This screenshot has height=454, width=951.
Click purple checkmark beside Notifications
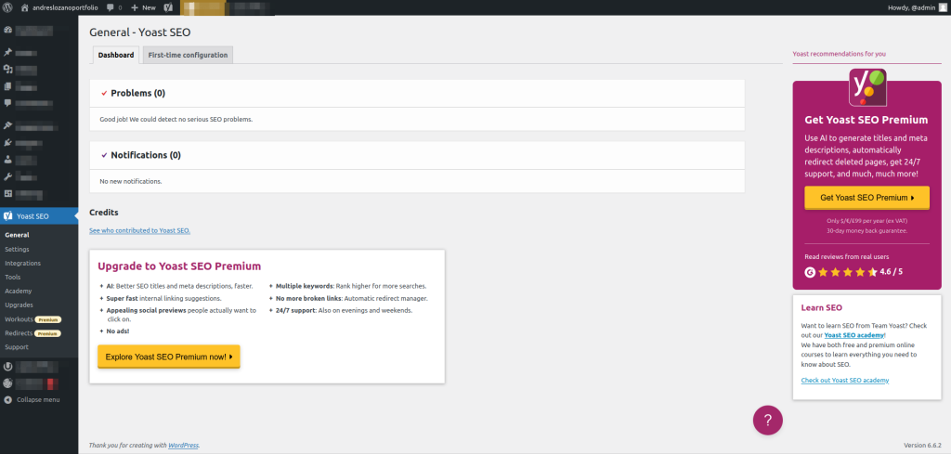pos(104,155)
